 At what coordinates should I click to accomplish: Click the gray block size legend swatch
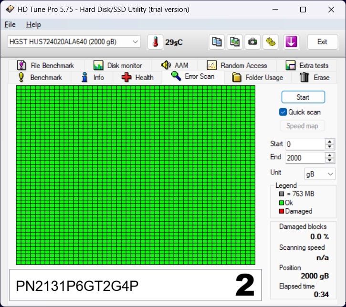pyautogui.click(x=282, y=194)
